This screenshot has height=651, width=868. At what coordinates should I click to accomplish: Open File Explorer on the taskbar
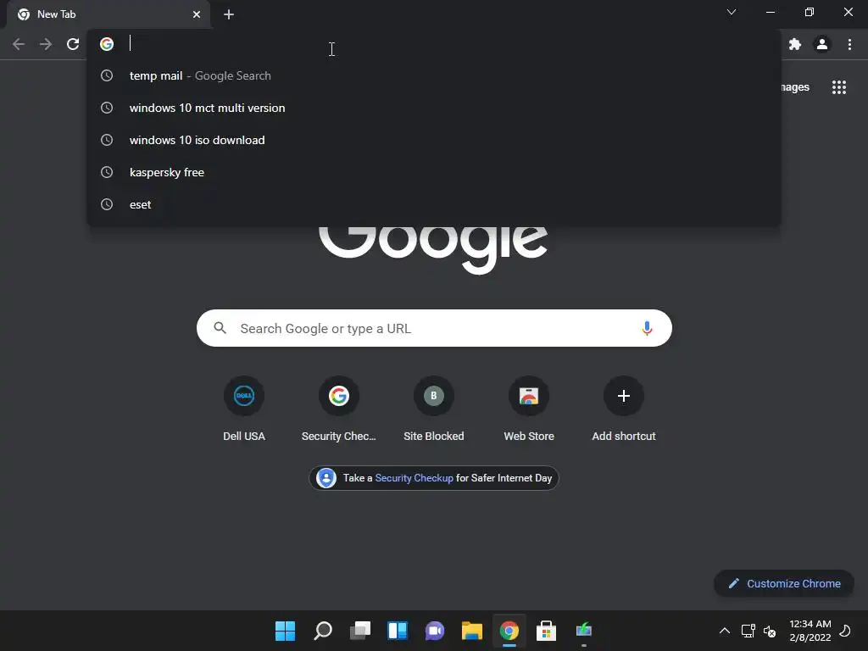pos(471,631)
